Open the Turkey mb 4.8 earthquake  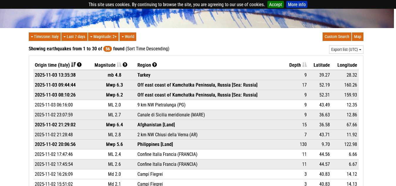144,75
